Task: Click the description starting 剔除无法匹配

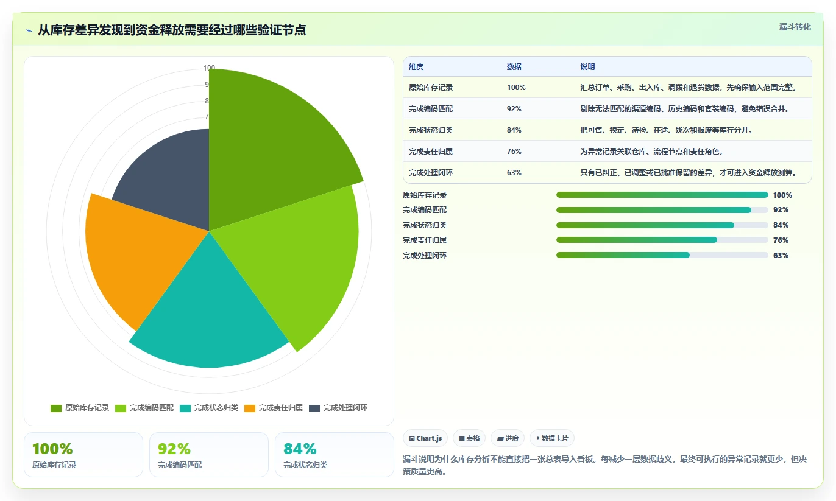Action: pos(685,109)
